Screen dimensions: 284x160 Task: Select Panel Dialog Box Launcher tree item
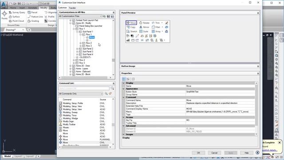tap(91, 26)
